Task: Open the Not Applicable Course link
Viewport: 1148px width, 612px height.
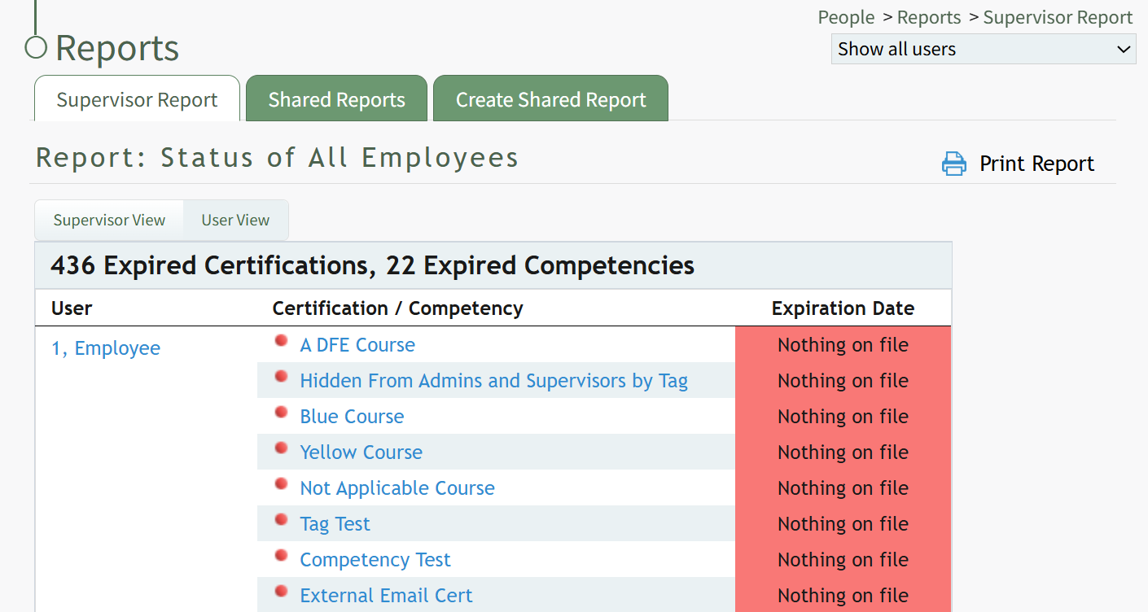Action: pos(397,488)
